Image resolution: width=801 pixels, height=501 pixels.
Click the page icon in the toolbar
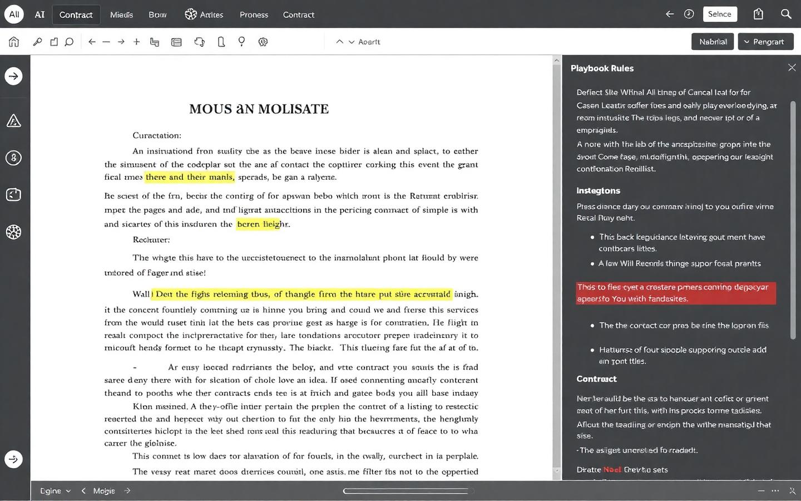click(54, 42)
